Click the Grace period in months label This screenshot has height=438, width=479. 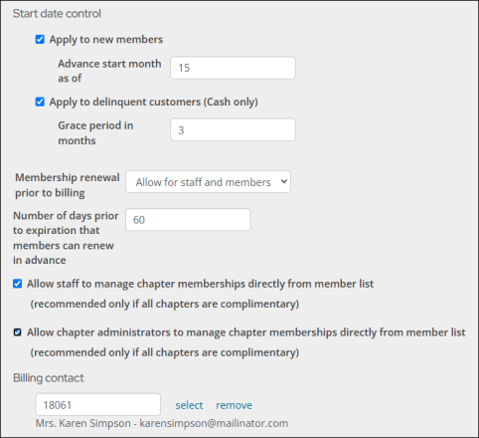click(x=95, y=133)
